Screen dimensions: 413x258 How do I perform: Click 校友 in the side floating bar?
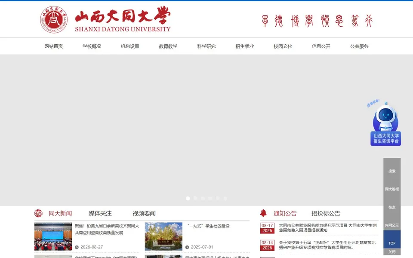(392, 207)
